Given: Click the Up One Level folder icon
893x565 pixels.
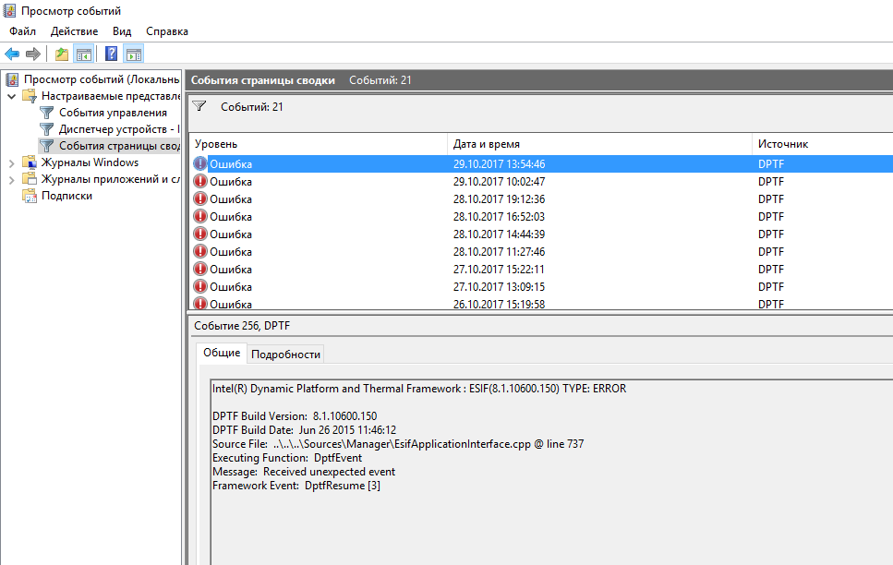Looking at the screenshot, I should (61, 54).
